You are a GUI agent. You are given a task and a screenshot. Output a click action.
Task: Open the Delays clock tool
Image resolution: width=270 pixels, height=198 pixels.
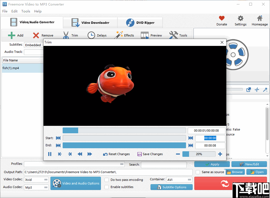coord(98,35)
